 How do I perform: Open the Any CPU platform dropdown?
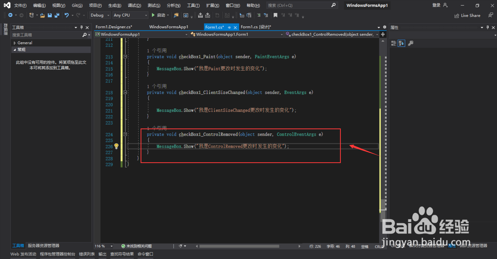(x=130, y=15)
